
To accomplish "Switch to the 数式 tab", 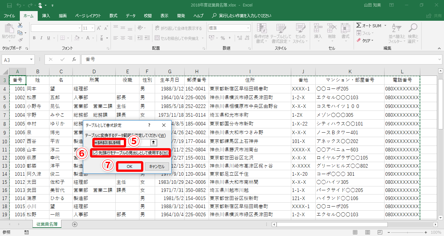I will click(113, 16).
